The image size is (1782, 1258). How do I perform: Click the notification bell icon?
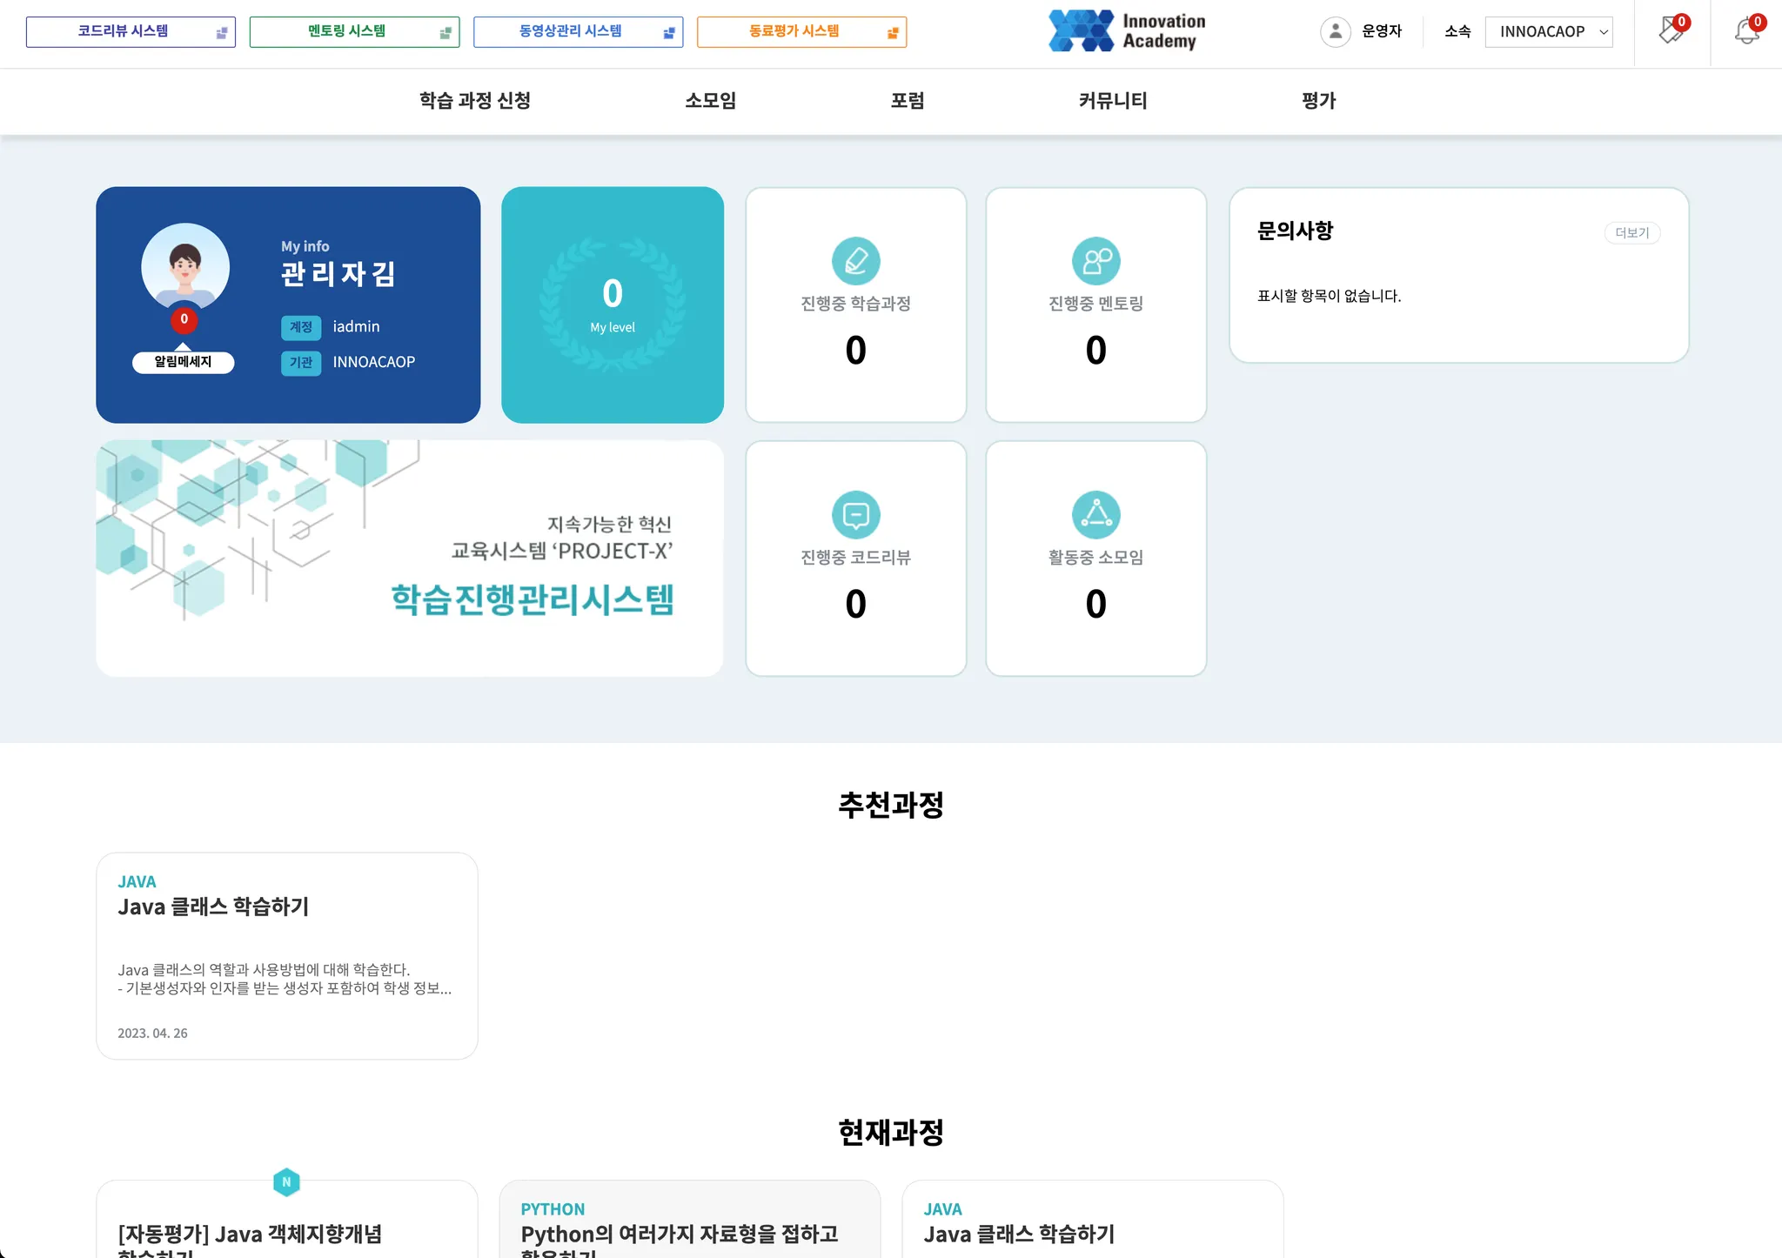pos(1745,32)
